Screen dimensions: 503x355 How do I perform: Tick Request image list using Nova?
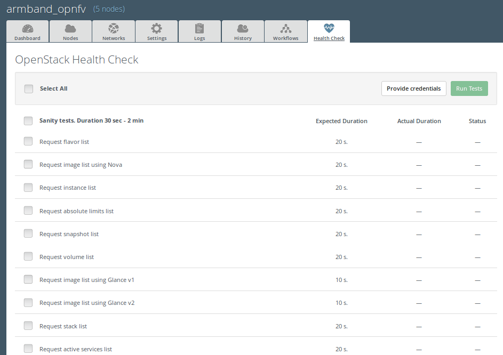(x=28, y=164)
